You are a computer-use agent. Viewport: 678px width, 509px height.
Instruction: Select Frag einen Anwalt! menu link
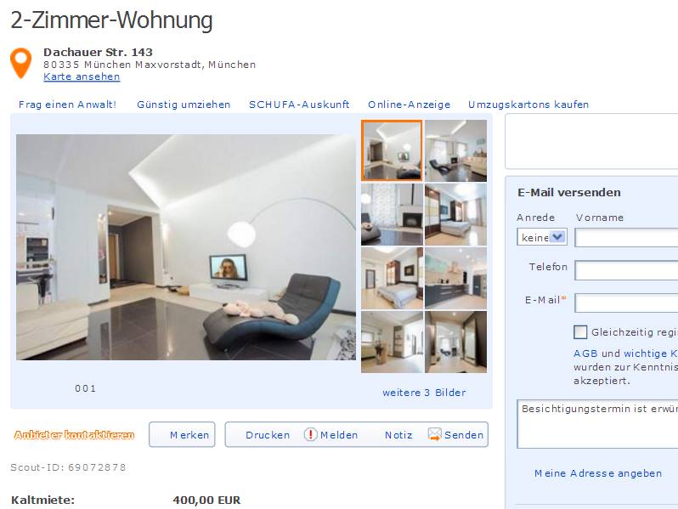tap(67, 105)
